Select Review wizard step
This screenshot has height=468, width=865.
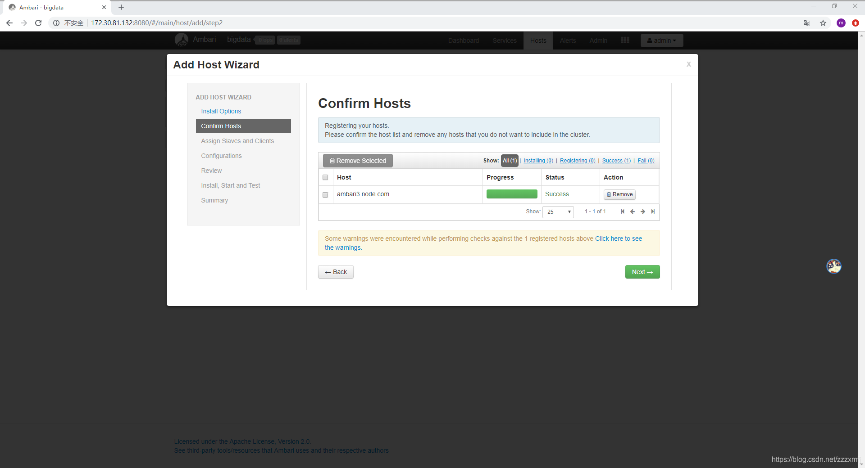211,171
